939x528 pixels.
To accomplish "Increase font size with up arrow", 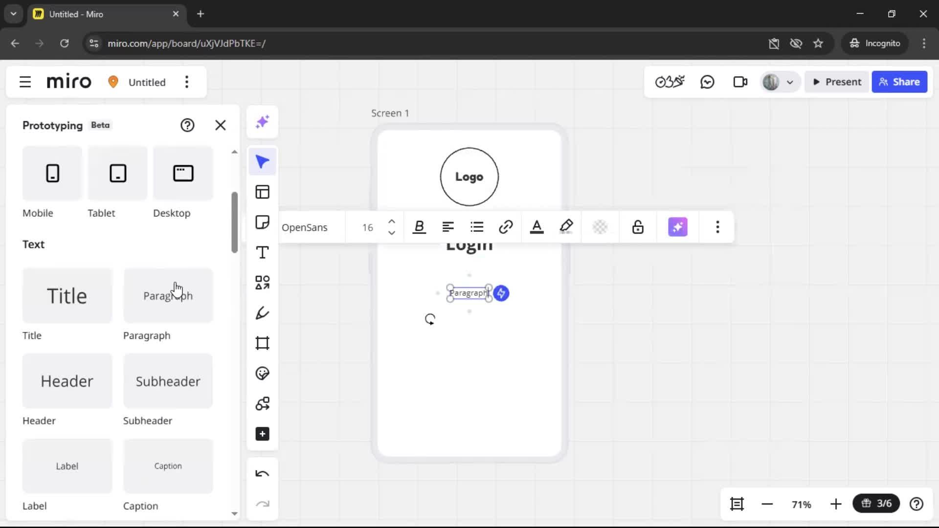I will 392,221.
